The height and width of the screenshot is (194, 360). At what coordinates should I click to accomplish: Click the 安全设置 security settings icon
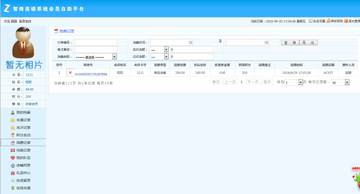[311, 21]
